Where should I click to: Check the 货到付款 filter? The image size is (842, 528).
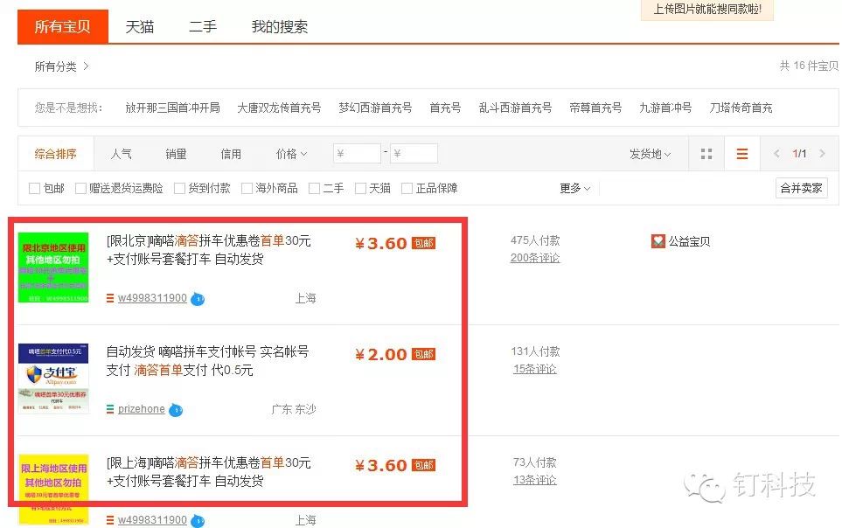point(179,189)
